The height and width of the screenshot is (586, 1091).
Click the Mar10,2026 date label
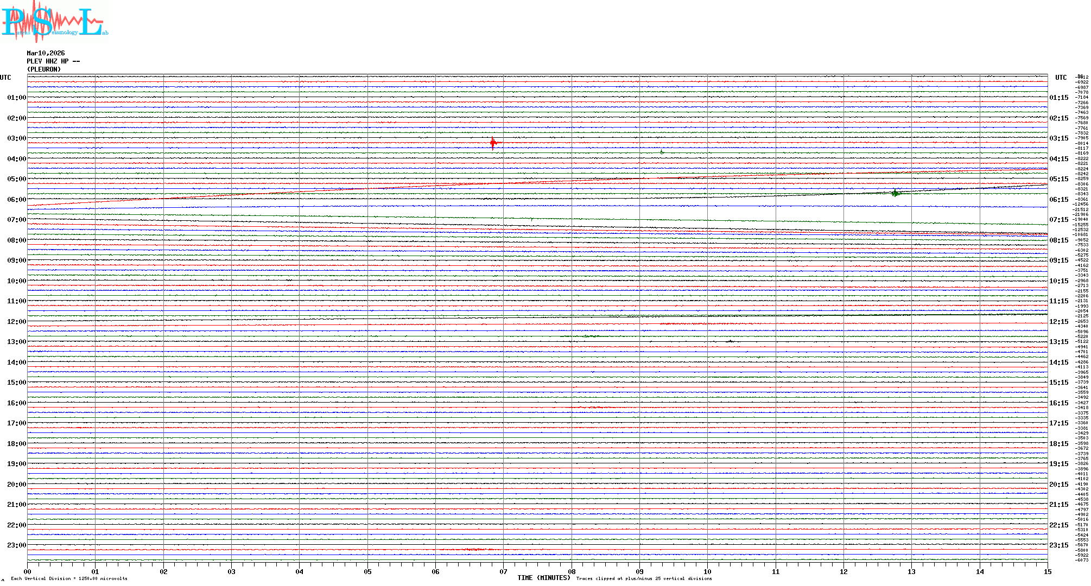click(x=46, y=53)
